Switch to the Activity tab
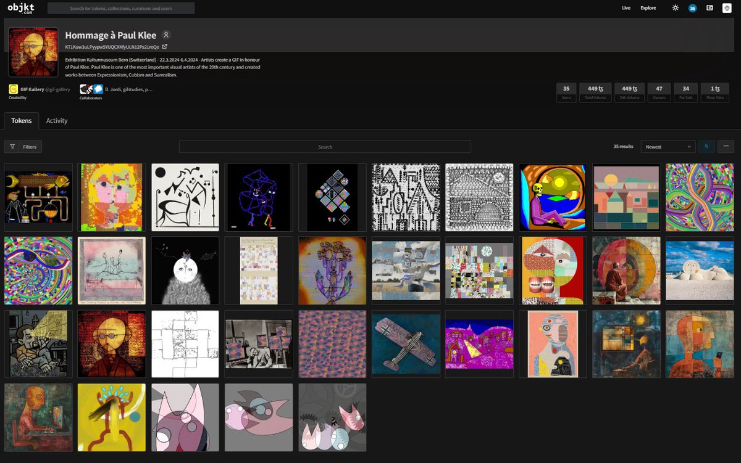Viewport: 741px width, 463px height. click(57, 121)
